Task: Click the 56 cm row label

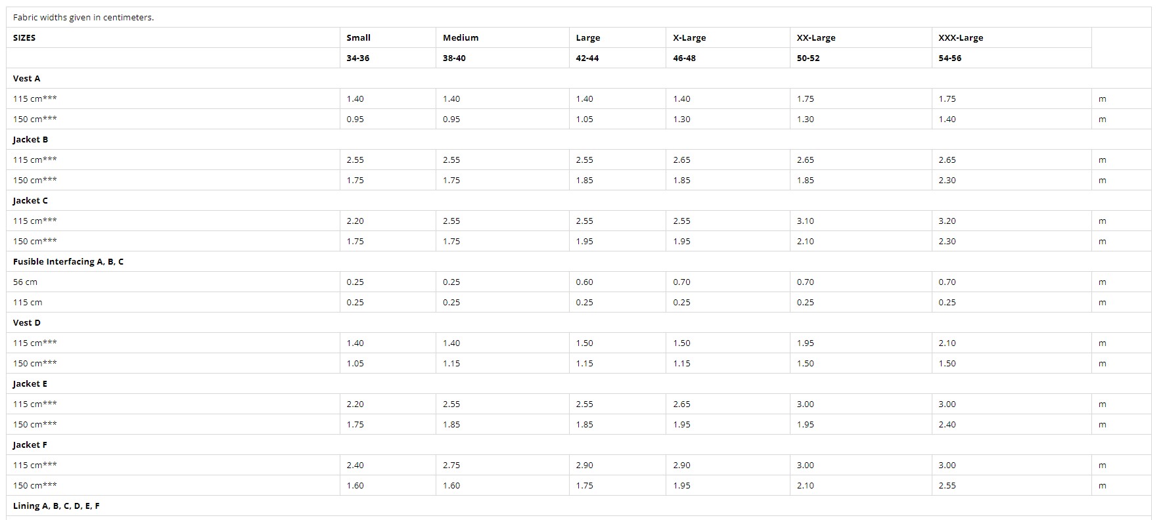Action: coord(25,282)
